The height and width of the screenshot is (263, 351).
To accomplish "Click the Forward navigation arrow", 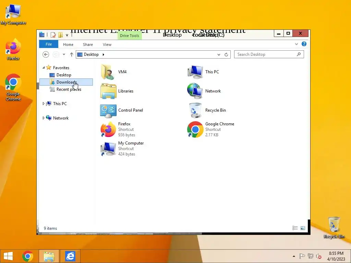I will pos(56,54).
